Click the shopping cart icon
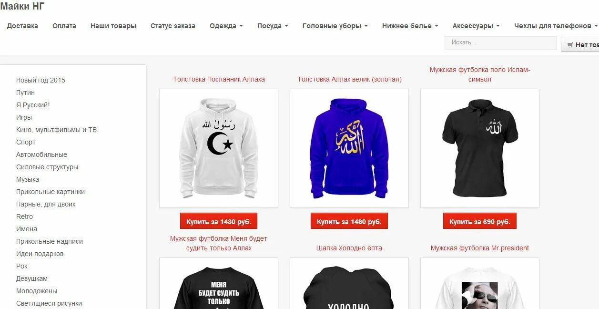This screenshot has width=599, height=309. [x=570, y=45]
